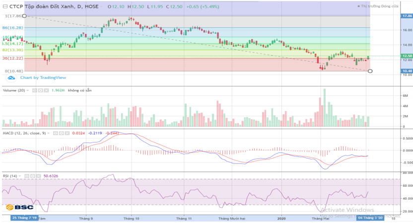The height and width of the screenshot is (224, 413).
Task: Click the TradingView cloud logo icon
Action: click(x=11, y=78)
